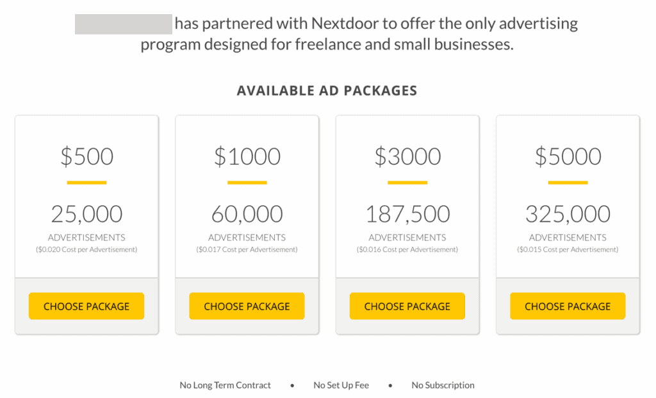Click the No Set Up Fee text

tap(341, 385)
